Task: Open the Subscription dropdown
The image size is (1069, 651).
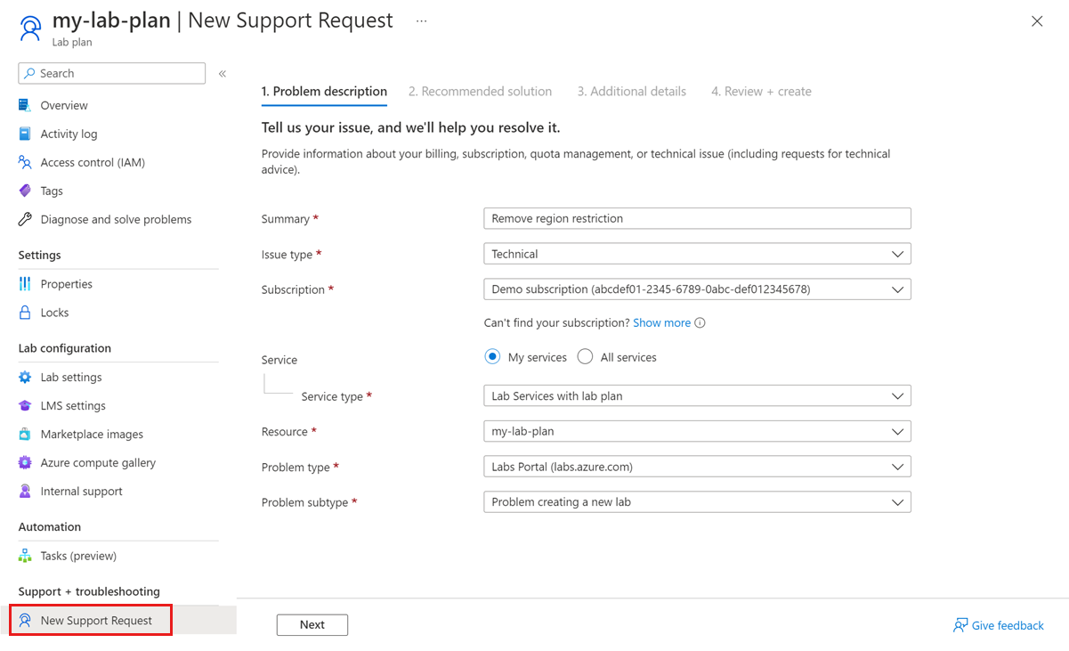Action: (697, 289)
